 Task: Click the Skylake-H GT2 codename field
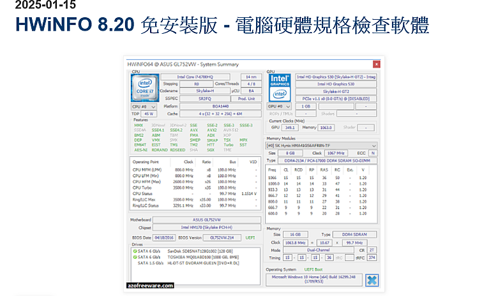tap(336, 91)
